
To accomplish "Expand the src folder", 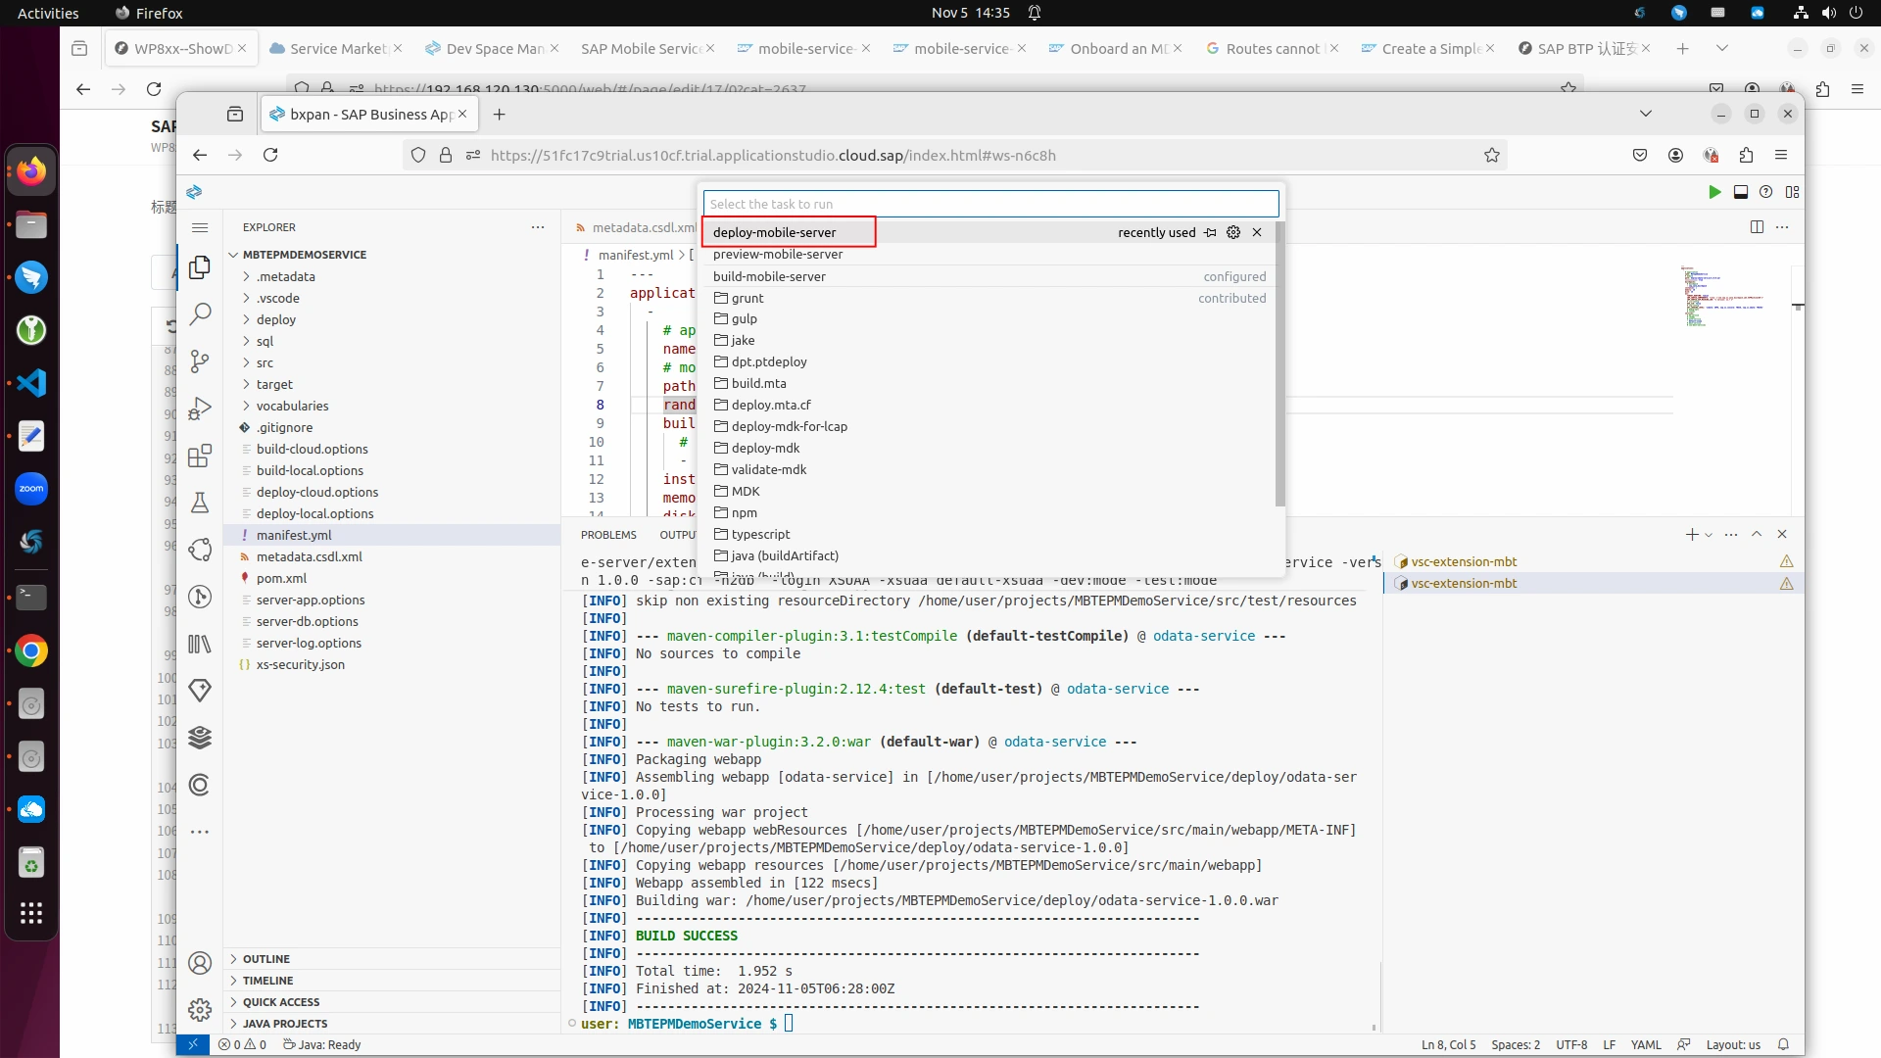I will [392, 362].
